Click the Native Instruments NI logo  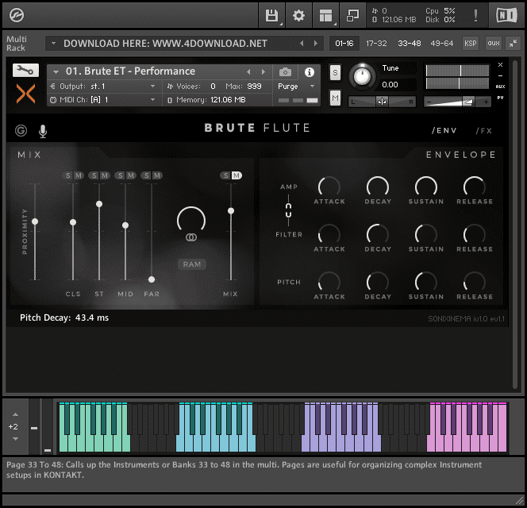click(x=506, y=15)
